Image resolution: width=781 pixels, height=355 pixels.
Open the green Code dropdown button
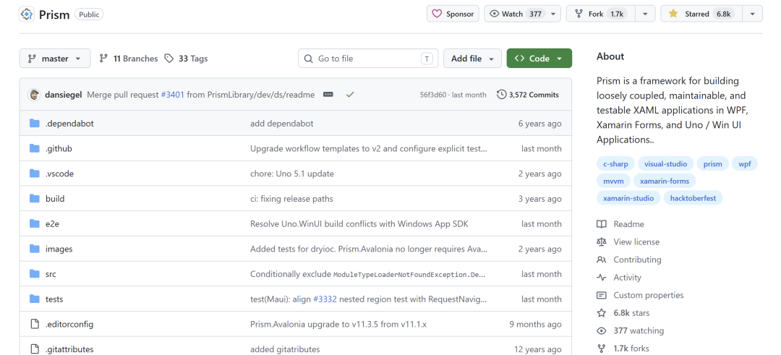(x=539, y=59)
